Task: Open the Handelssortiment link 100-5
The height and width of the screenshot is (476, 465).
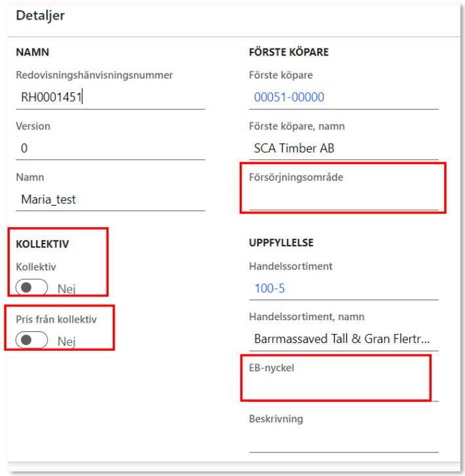Action: [x=269, y=288]
